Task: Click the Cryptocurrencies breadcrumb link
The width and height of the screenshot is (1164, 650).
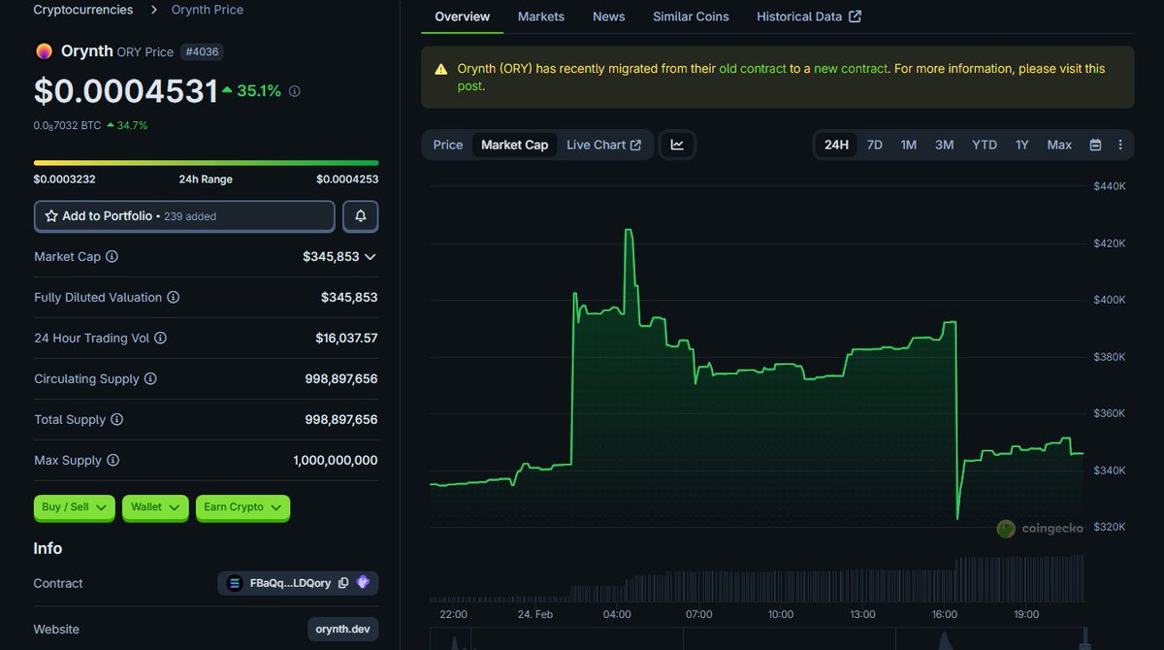Action: click(83, 10)
